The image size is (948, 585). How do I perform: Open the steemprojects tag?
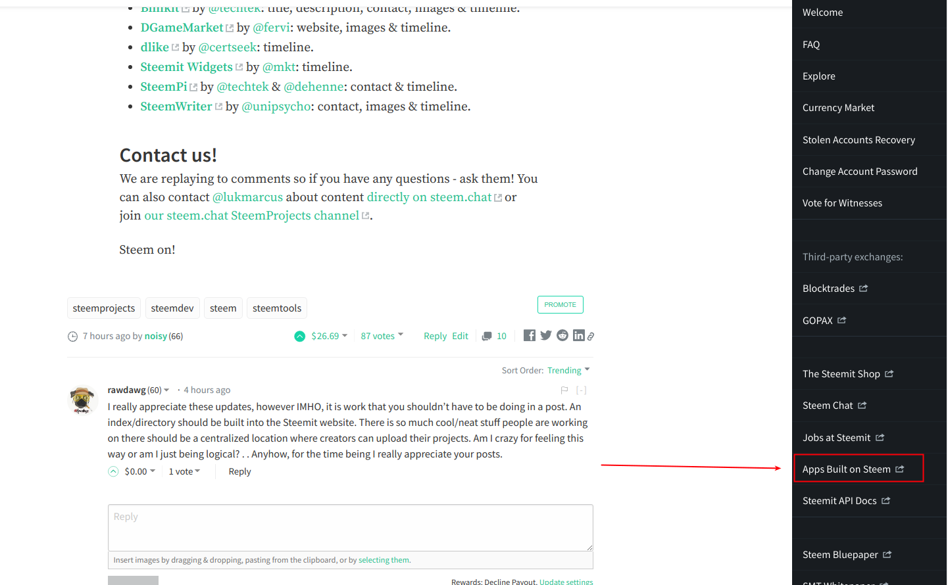coord(104,308)
